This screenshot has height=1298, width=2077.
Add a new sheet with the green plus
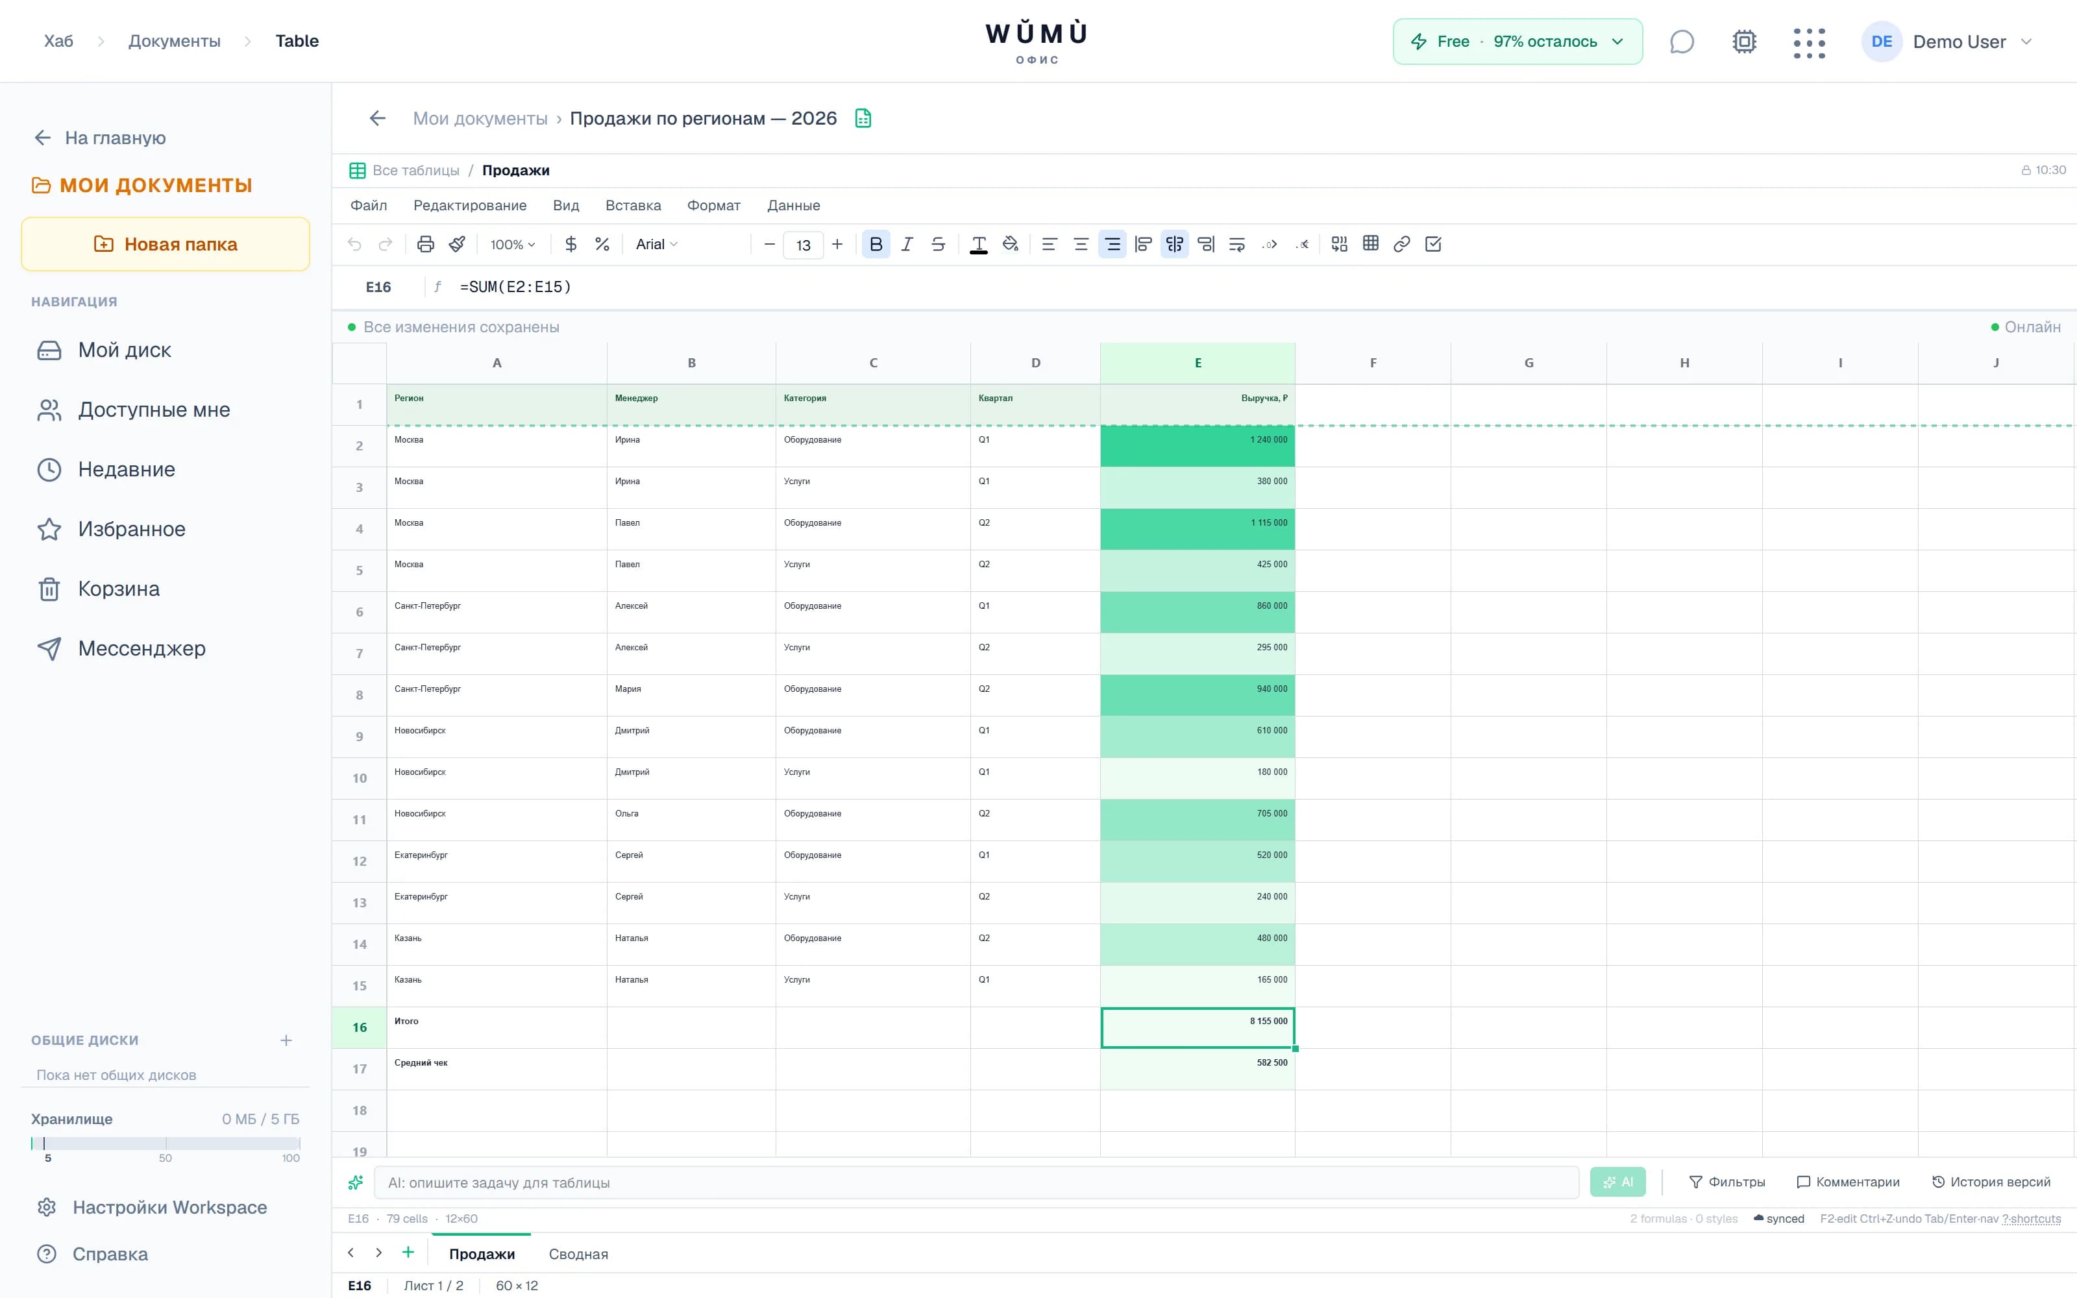[x=408, y=1253]
